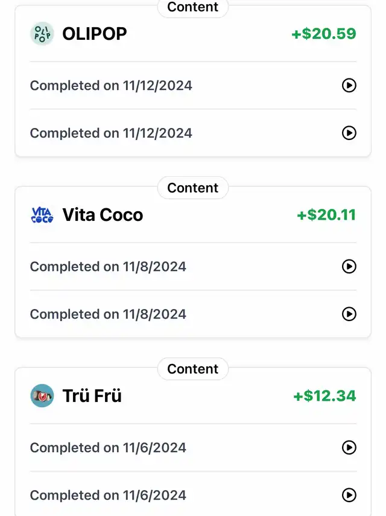Tap the OLIPOP brand logo icon
This screenshot has height=516, width=386.
point(42,34)
